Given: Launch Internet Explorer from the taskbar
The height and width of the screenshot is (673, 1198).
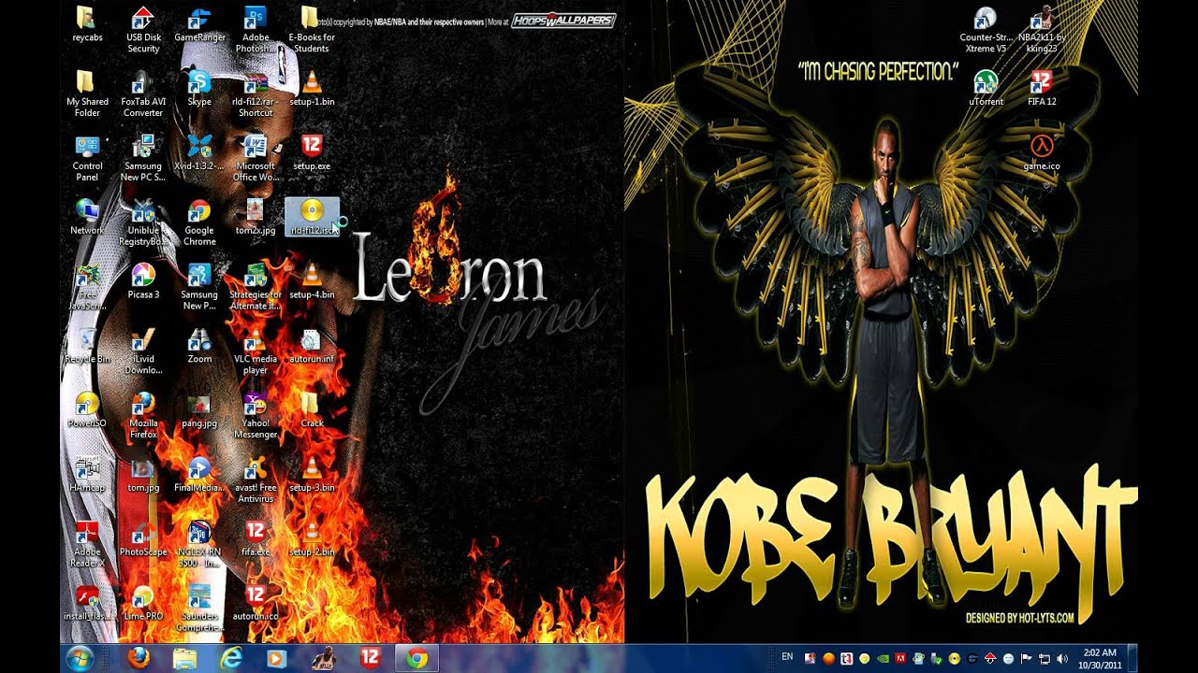Looking at the screenshot, I should 230,658.
